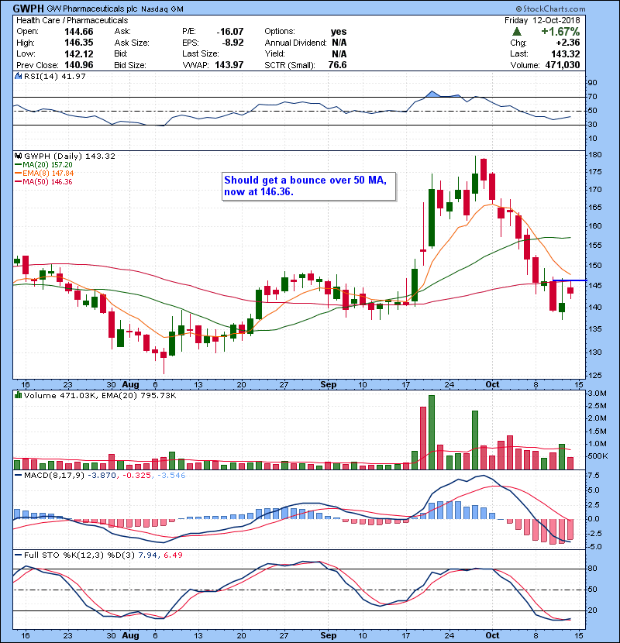The image size is (620, 643).
Task: Click the MACD value -3.870
Action: click(102, 476)
